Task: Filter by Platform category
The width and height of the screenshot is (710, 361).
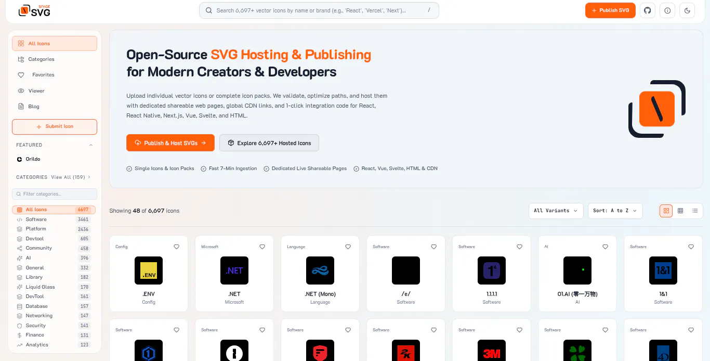Action: [55, 229]
